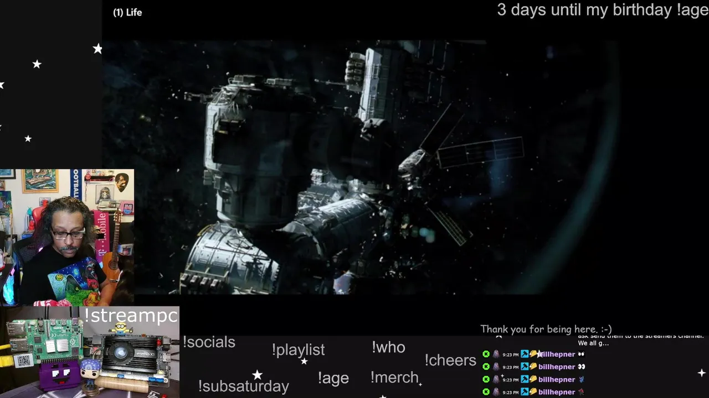The image size is (709, 398).
Task: Click the !age command beside !merch
Action: 333,378
